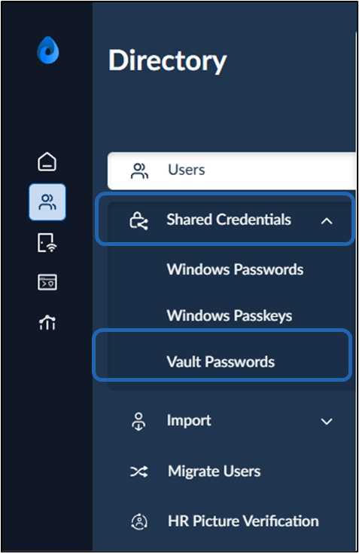
Task: Open the Users menu item
Action: point(232,171)
